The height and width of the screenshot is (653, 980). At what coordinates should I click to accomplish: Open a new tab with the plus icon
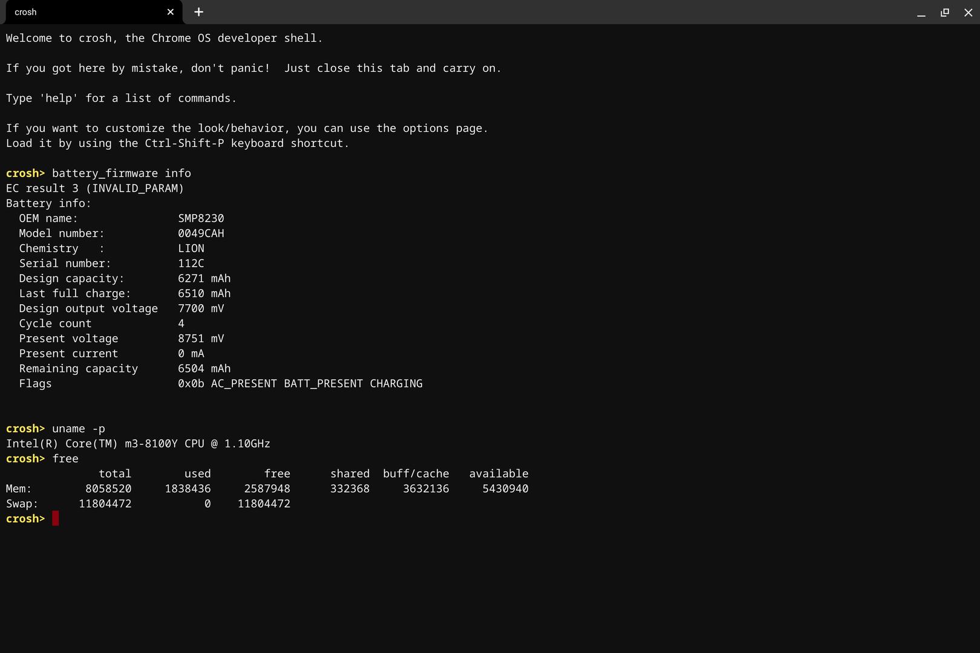point(198,12)
